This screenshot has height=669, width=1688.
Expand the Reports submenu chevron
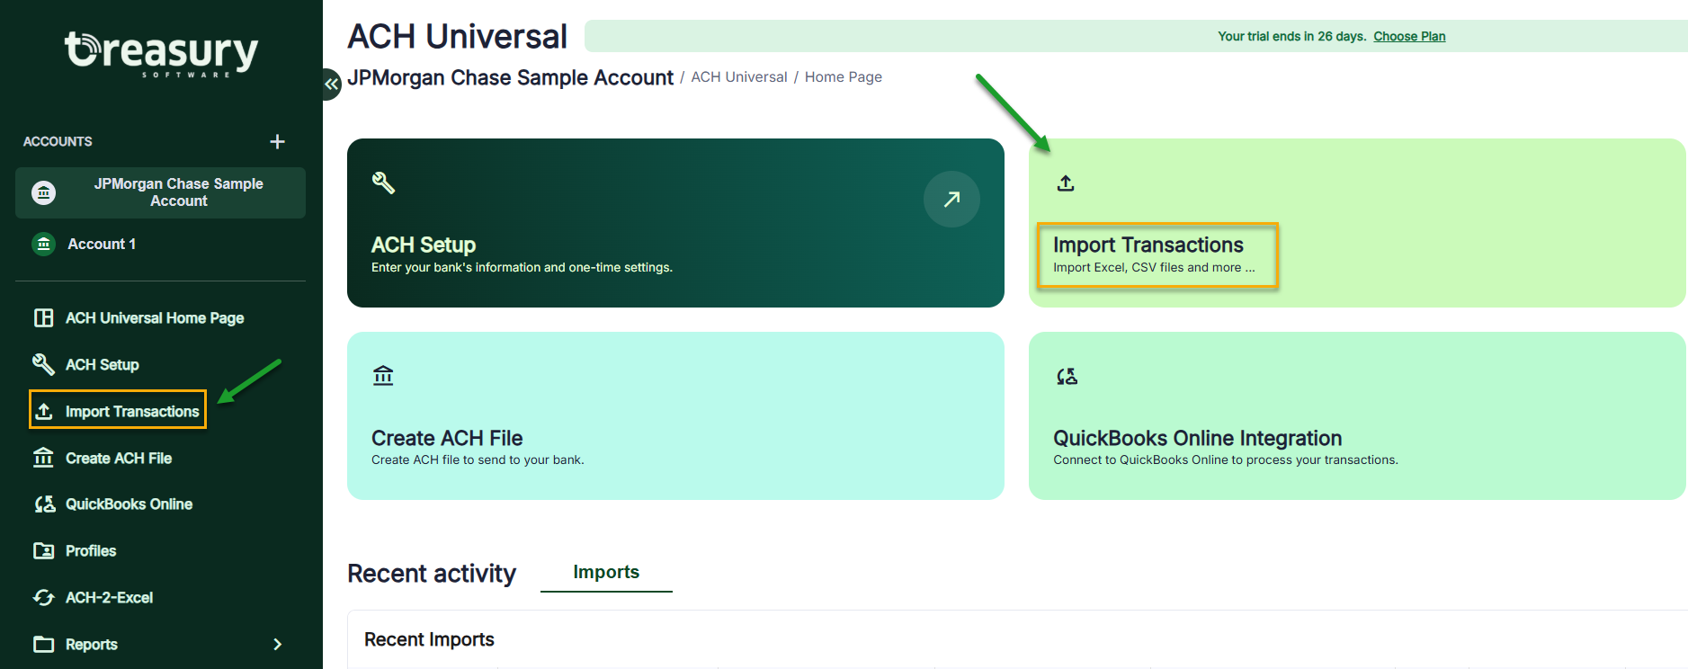[x=277, y=645]
